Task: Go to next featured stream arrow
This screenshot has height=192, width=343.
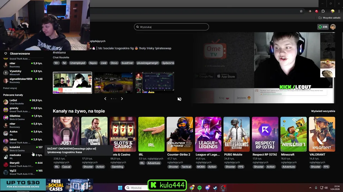Action: 122,99
